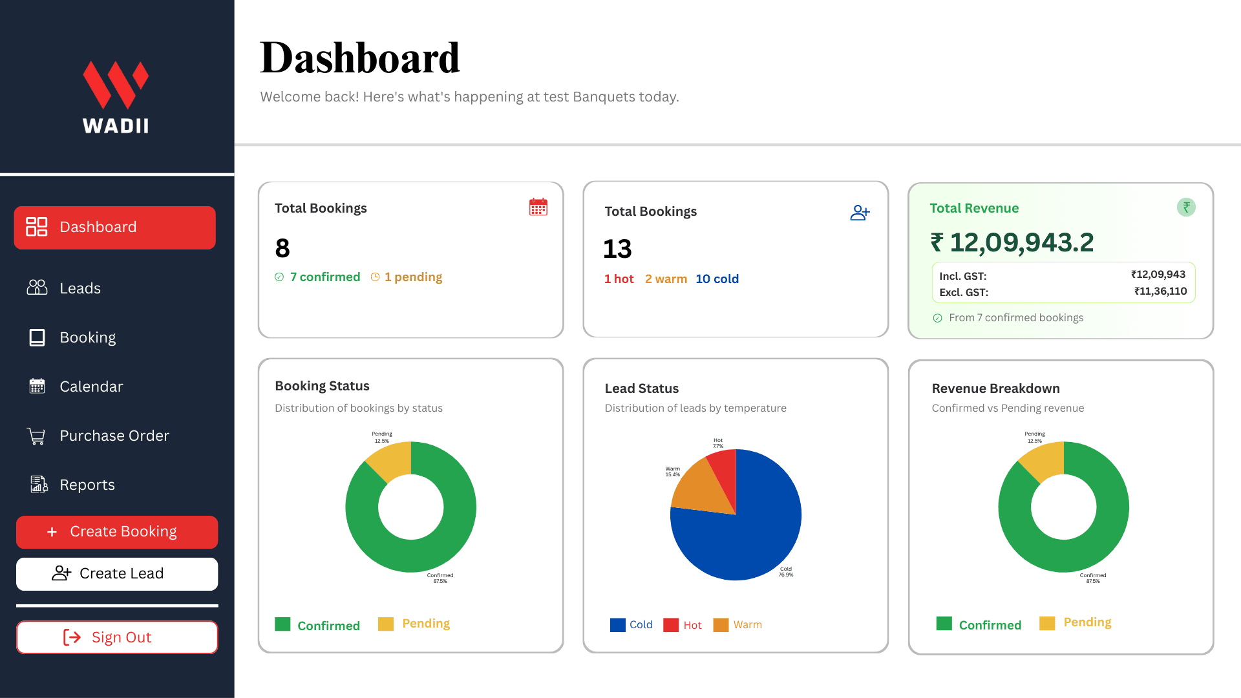Screen dimensions: 1241x698
Task: Click the Create Lead button
Action: coord(117,573)
